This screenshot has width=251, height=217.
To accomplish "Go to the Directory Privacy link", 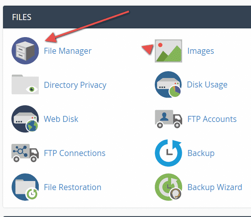I will click(x=75, y=85).
